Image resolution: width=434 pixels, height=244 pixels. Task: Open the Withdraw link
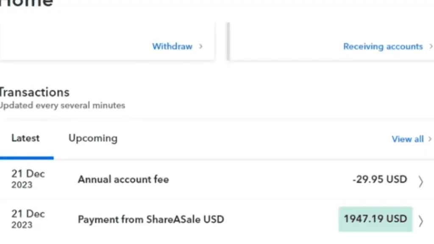pyautogui.click(x=172, y=47)
